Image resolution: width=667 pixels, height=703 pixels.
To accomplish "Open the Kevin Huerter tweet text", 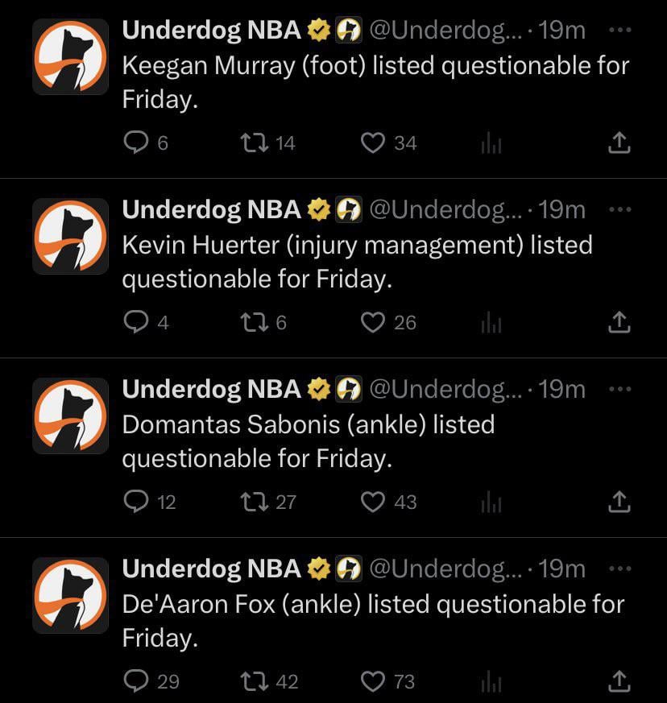I will (356, 262).
